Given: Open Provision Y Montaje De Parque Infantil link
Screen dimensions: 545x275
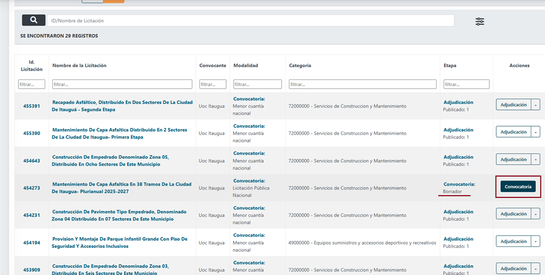Looking at the screenshot, I should coord(122,239).
